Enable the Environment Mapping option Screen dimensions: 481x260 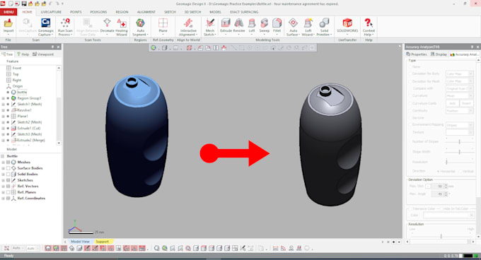(x=410, y=124)
